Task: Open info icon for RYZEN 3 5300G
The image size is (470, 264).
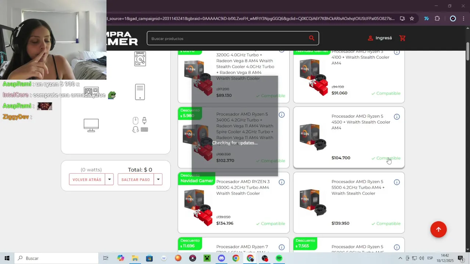Action: (282, 182)
